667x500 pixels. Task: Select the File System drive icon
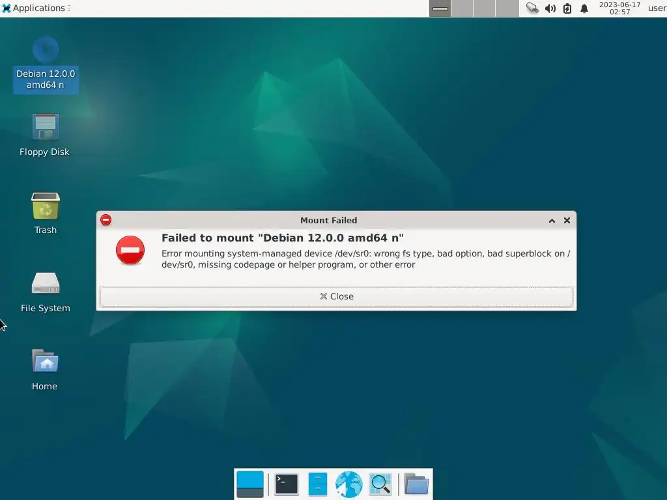(46, 283)
